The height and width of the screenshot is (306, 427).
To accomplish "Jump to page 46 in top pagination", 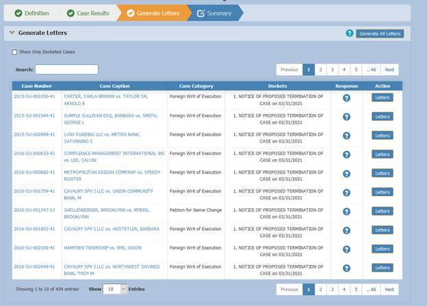I will click(x=371, y=70).
